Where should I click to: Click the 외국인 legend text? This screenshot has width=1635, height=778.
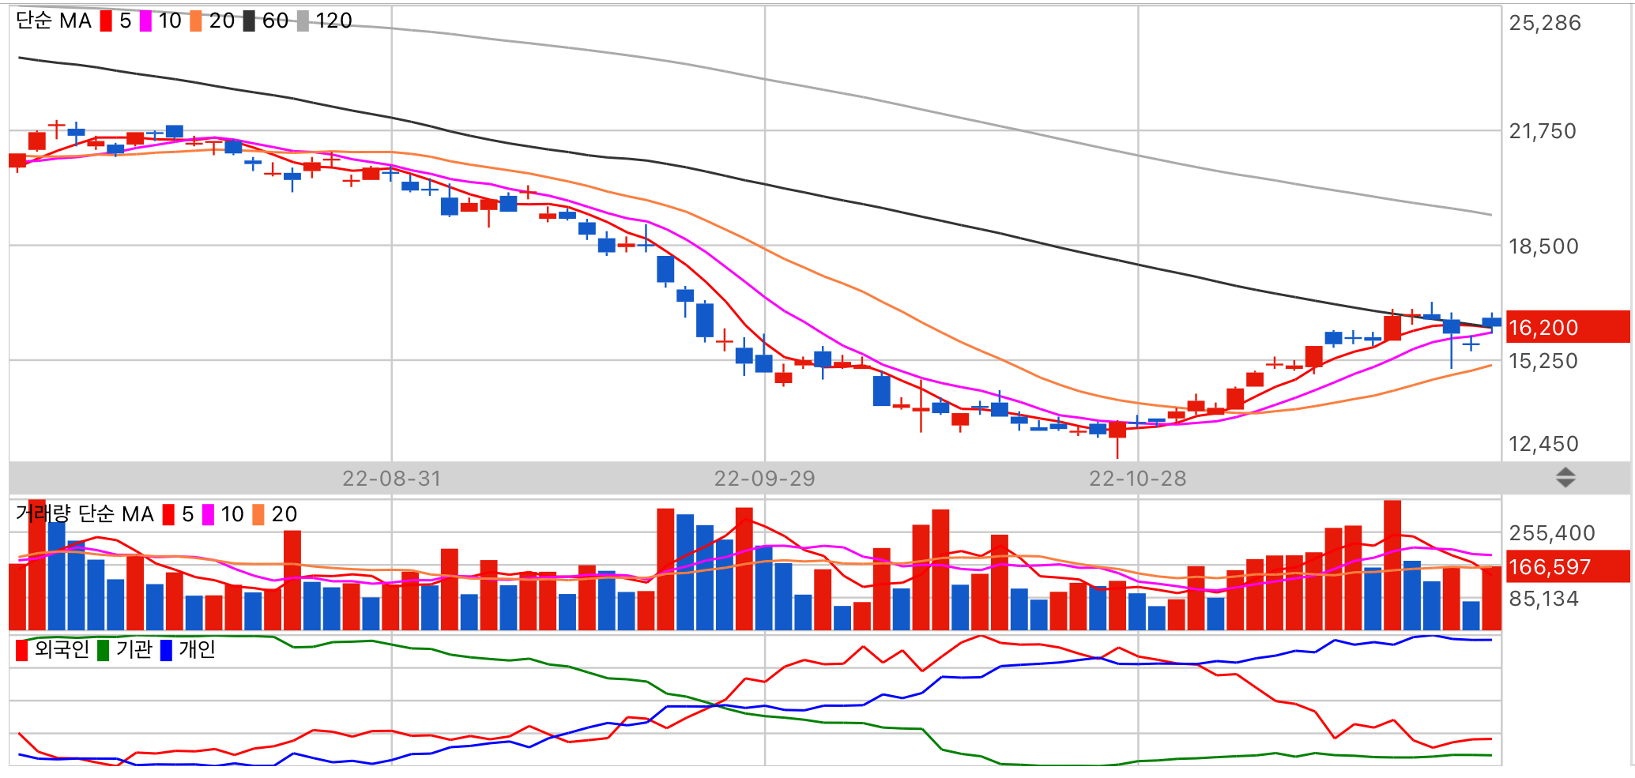click(x=62, y=649)
